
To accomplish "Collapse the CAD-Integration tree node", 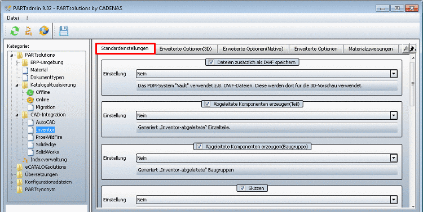I will pos(17,115).
